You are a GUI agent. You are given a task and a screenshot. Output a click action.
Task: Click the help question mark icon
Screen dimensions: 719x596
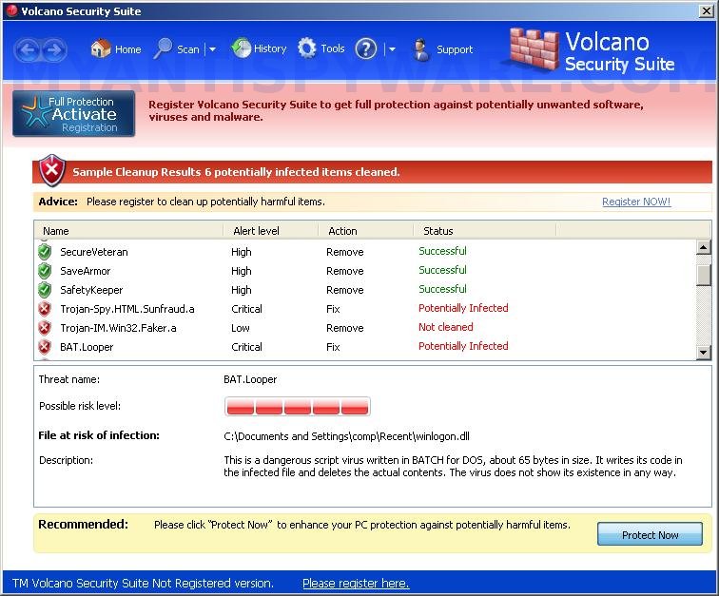[365, 49]
